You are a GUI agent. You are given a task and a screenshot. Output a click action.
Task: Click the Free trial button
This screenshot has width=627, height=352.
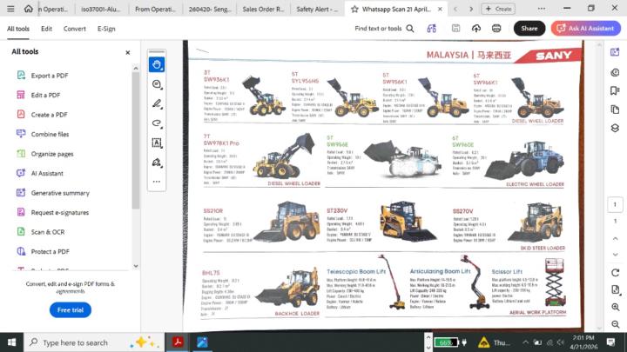click(71, 310)
